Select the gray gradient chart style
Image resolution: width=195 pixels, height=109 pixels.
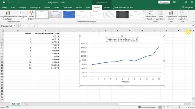pos(55,15)
